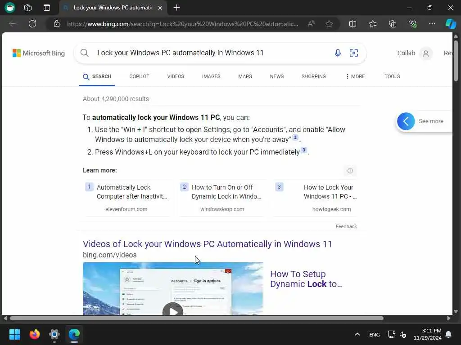Play the Dynamic Lock video thumbnail

173,289
